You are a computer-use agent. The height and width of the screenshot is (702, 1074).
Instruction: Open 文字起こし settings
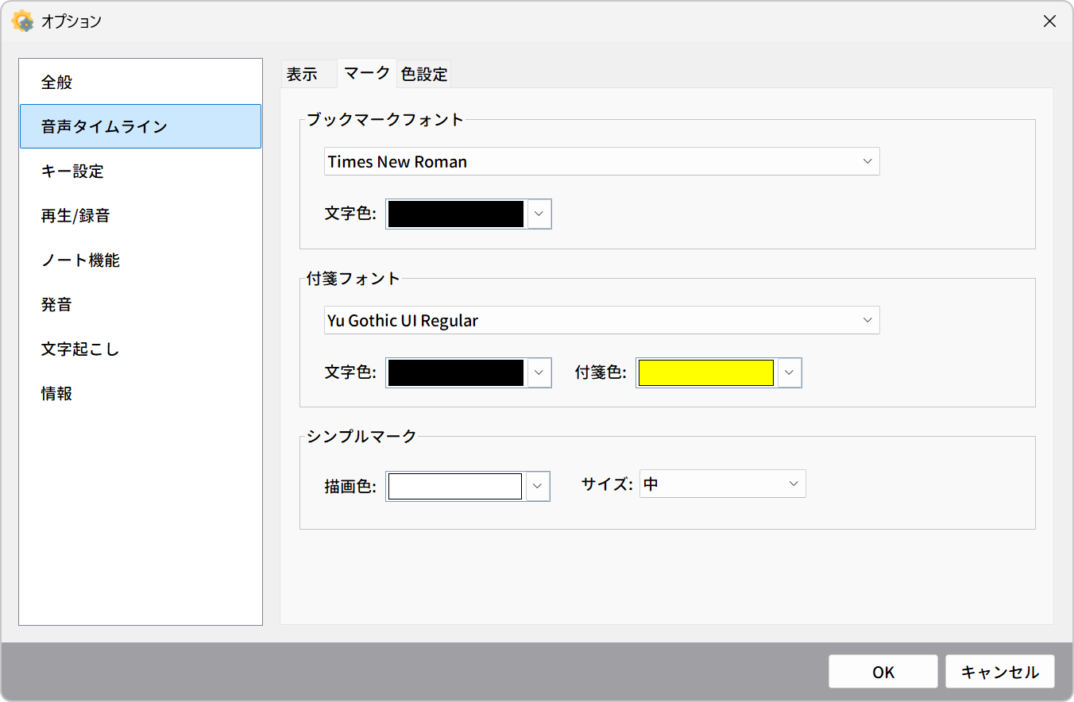(x=141, y=349)
